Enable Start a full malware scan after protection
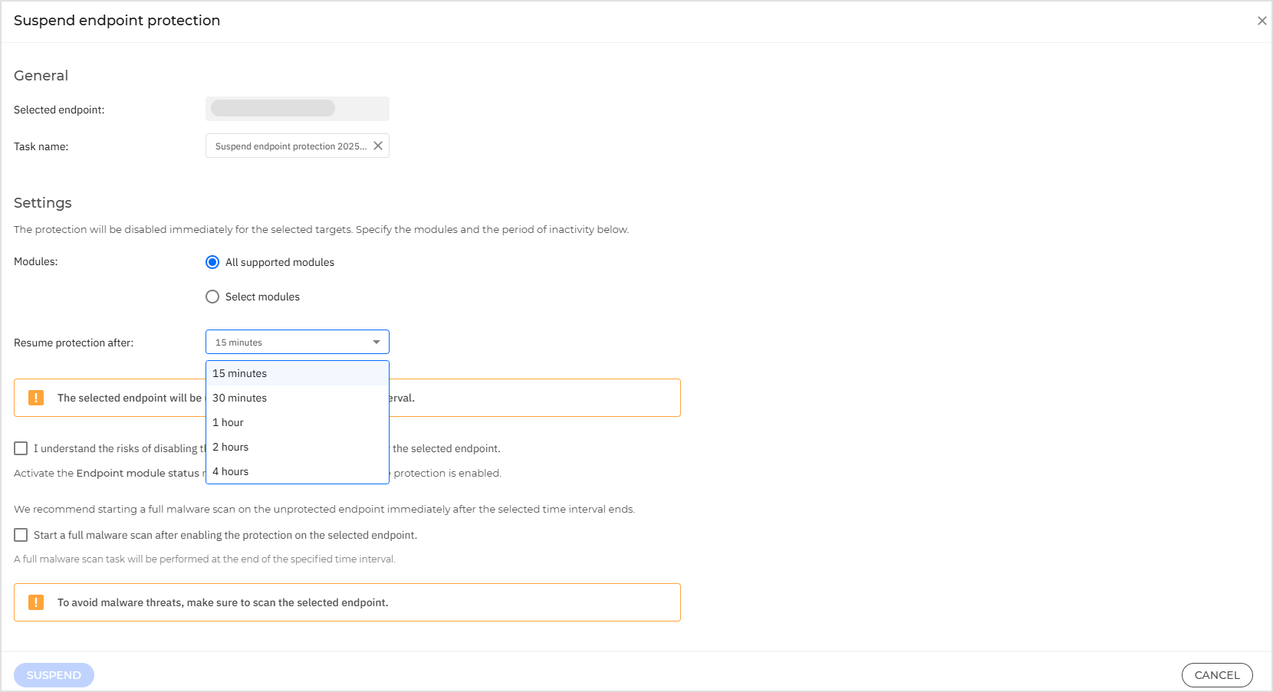1273x692 pixels. (x=20, y=534)
